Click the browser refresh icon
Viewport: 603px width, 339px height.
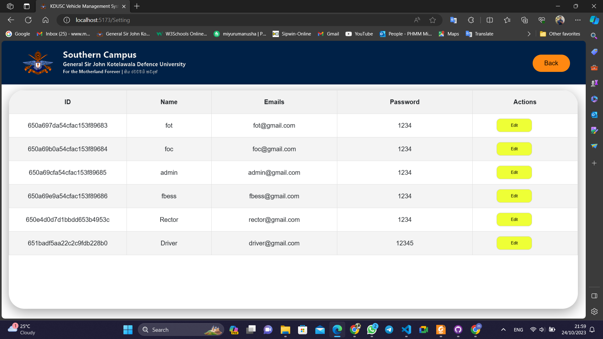point(28,20)
